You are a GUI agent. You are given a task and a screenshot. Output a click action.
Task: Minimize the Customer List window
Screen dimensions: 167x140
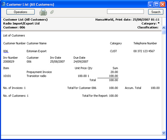[151, 4]
